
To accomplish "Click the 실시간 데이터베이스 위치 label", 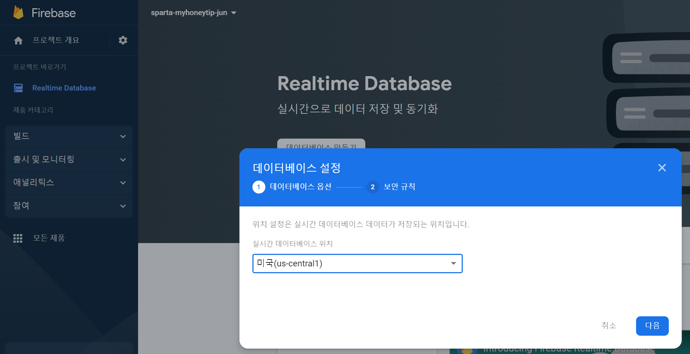I will pyautogui.click(x=293, y=244).
